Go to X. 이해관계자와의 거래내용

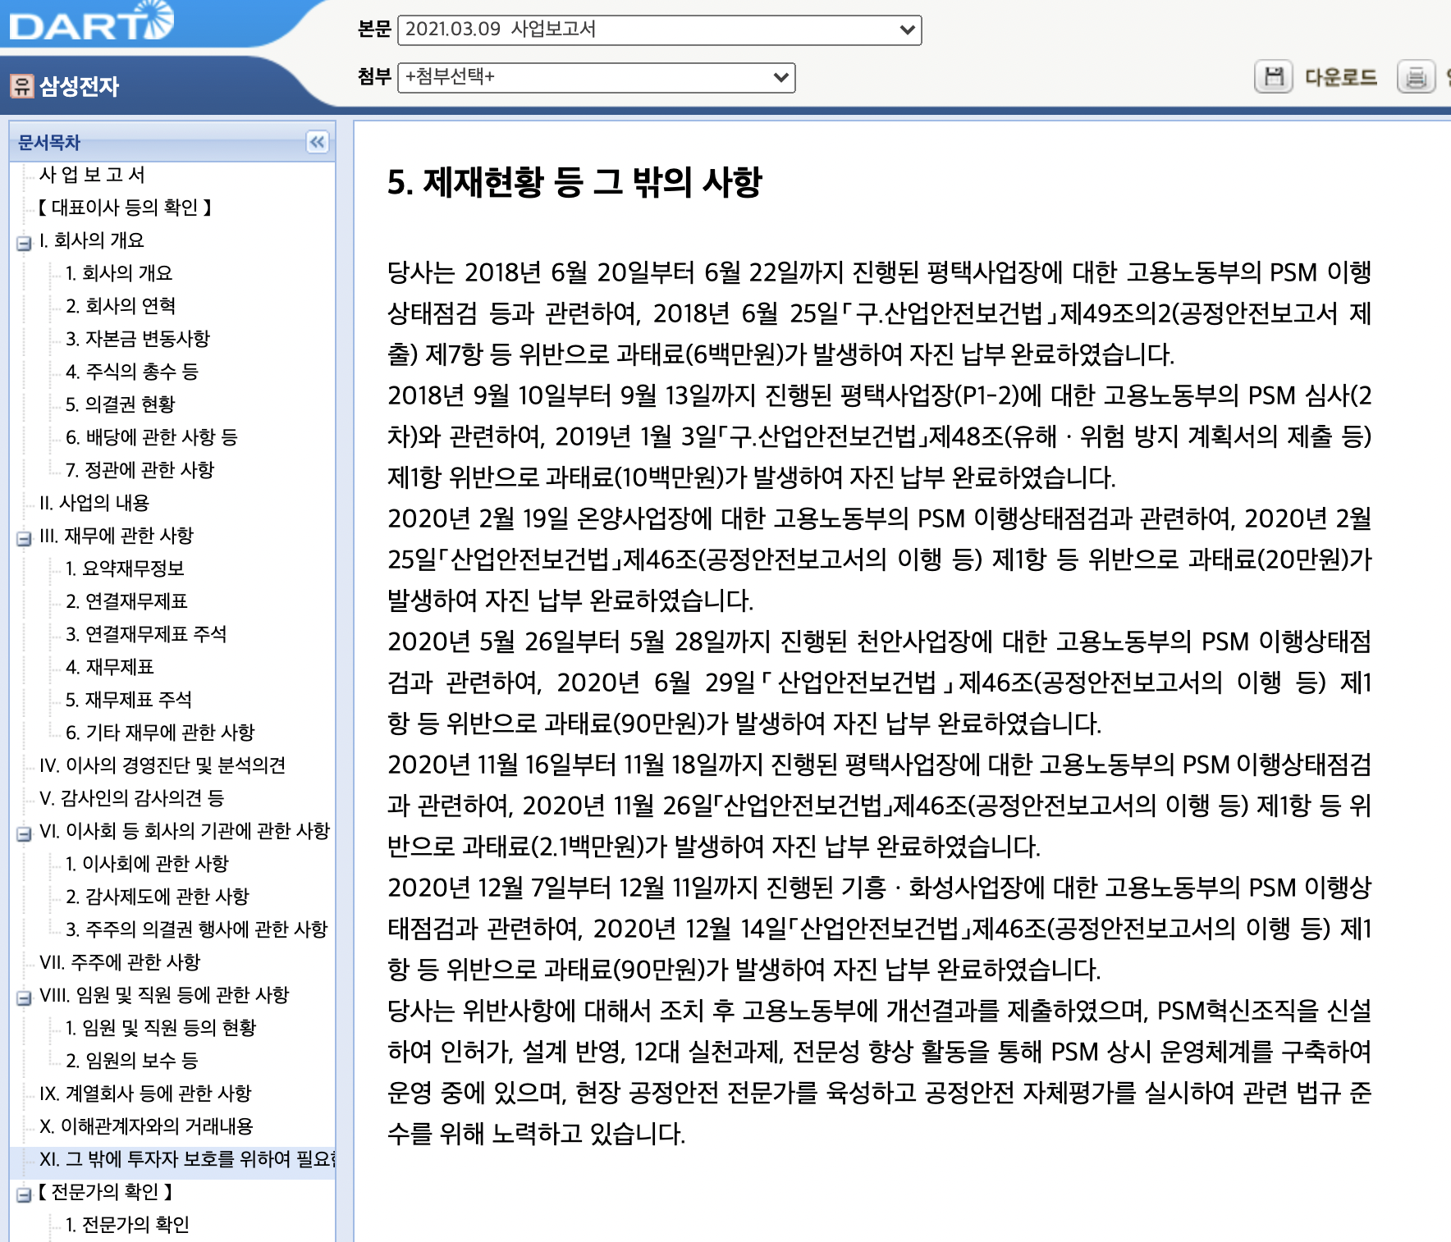click(x=146, y=1126)
